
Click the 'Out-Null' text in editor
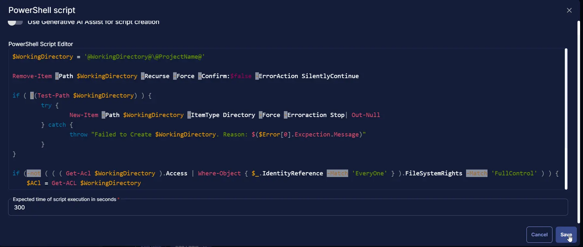366,115
